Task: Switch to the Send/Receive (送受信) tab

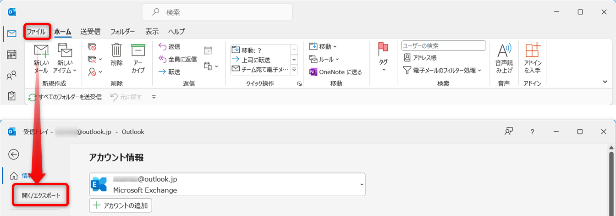Action: 90,32
